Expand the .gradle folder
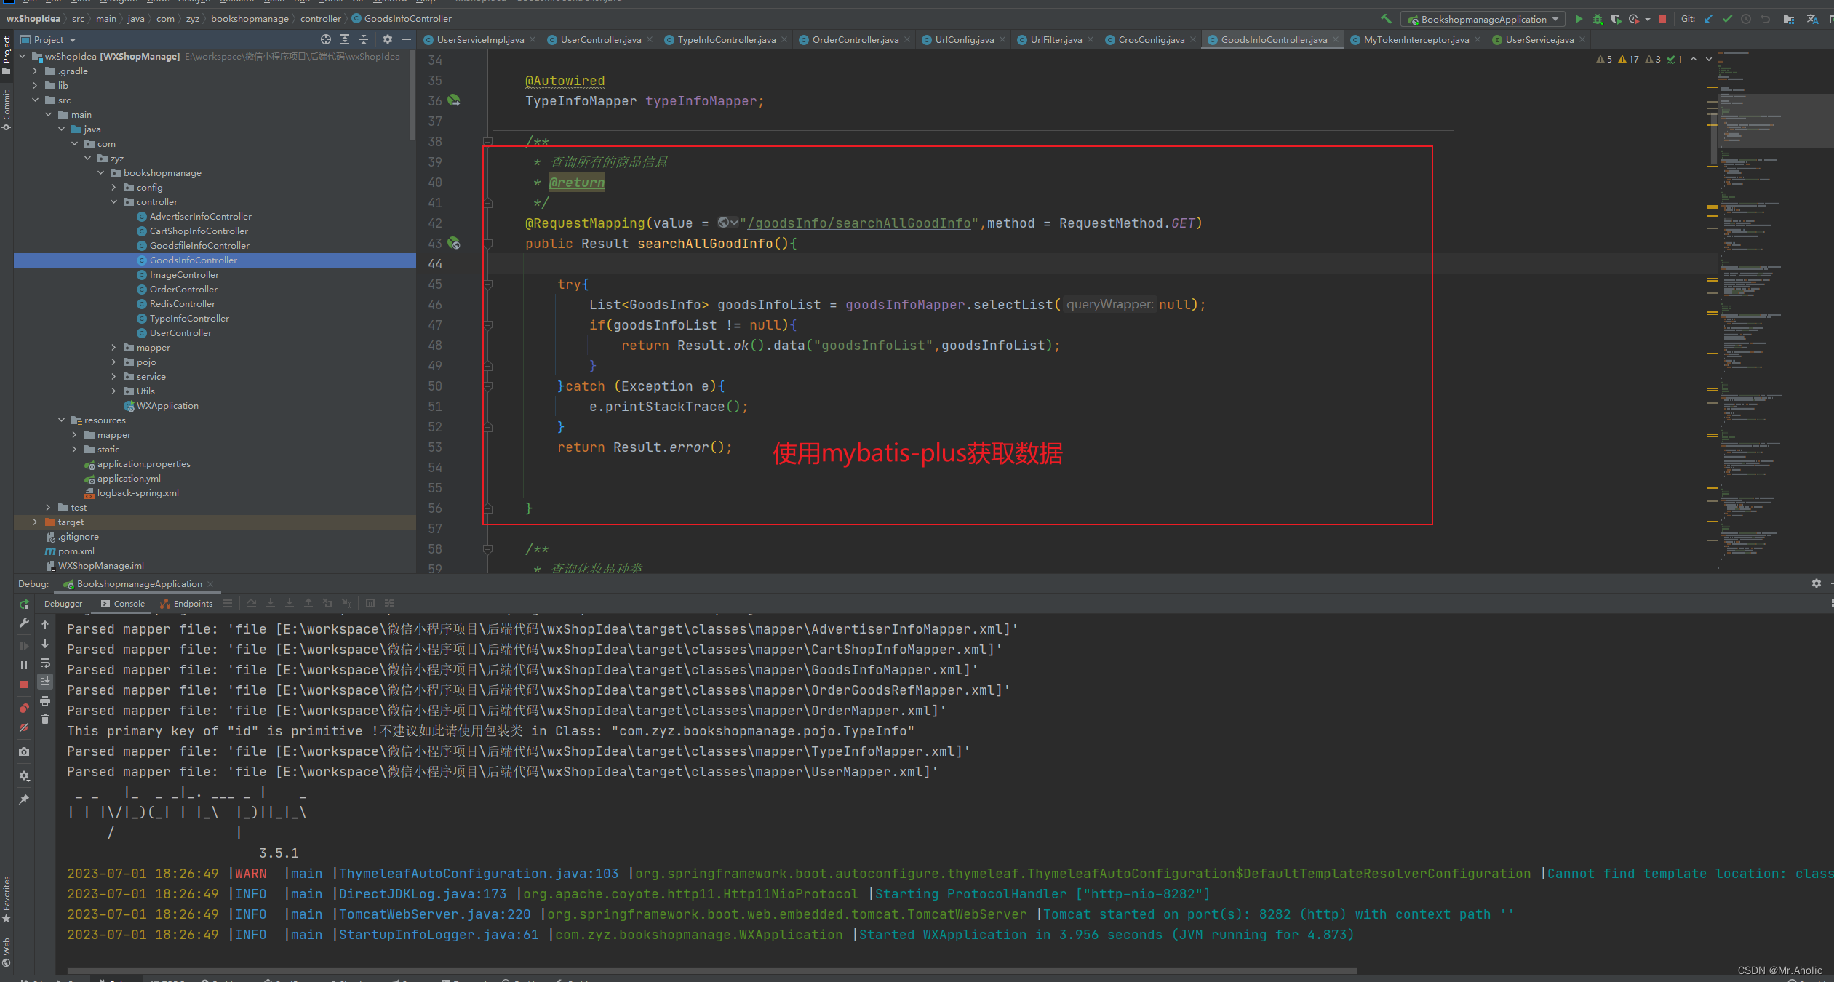Image resolution: width=1834 pixels, height=982 pixels. (35, 71)
